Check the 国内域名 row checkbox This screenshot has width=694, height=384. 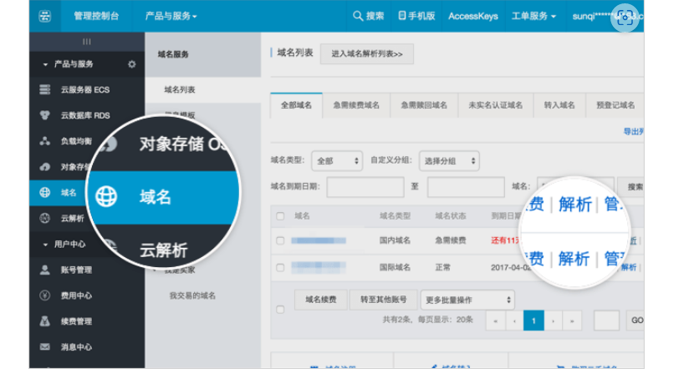(280, 240)
